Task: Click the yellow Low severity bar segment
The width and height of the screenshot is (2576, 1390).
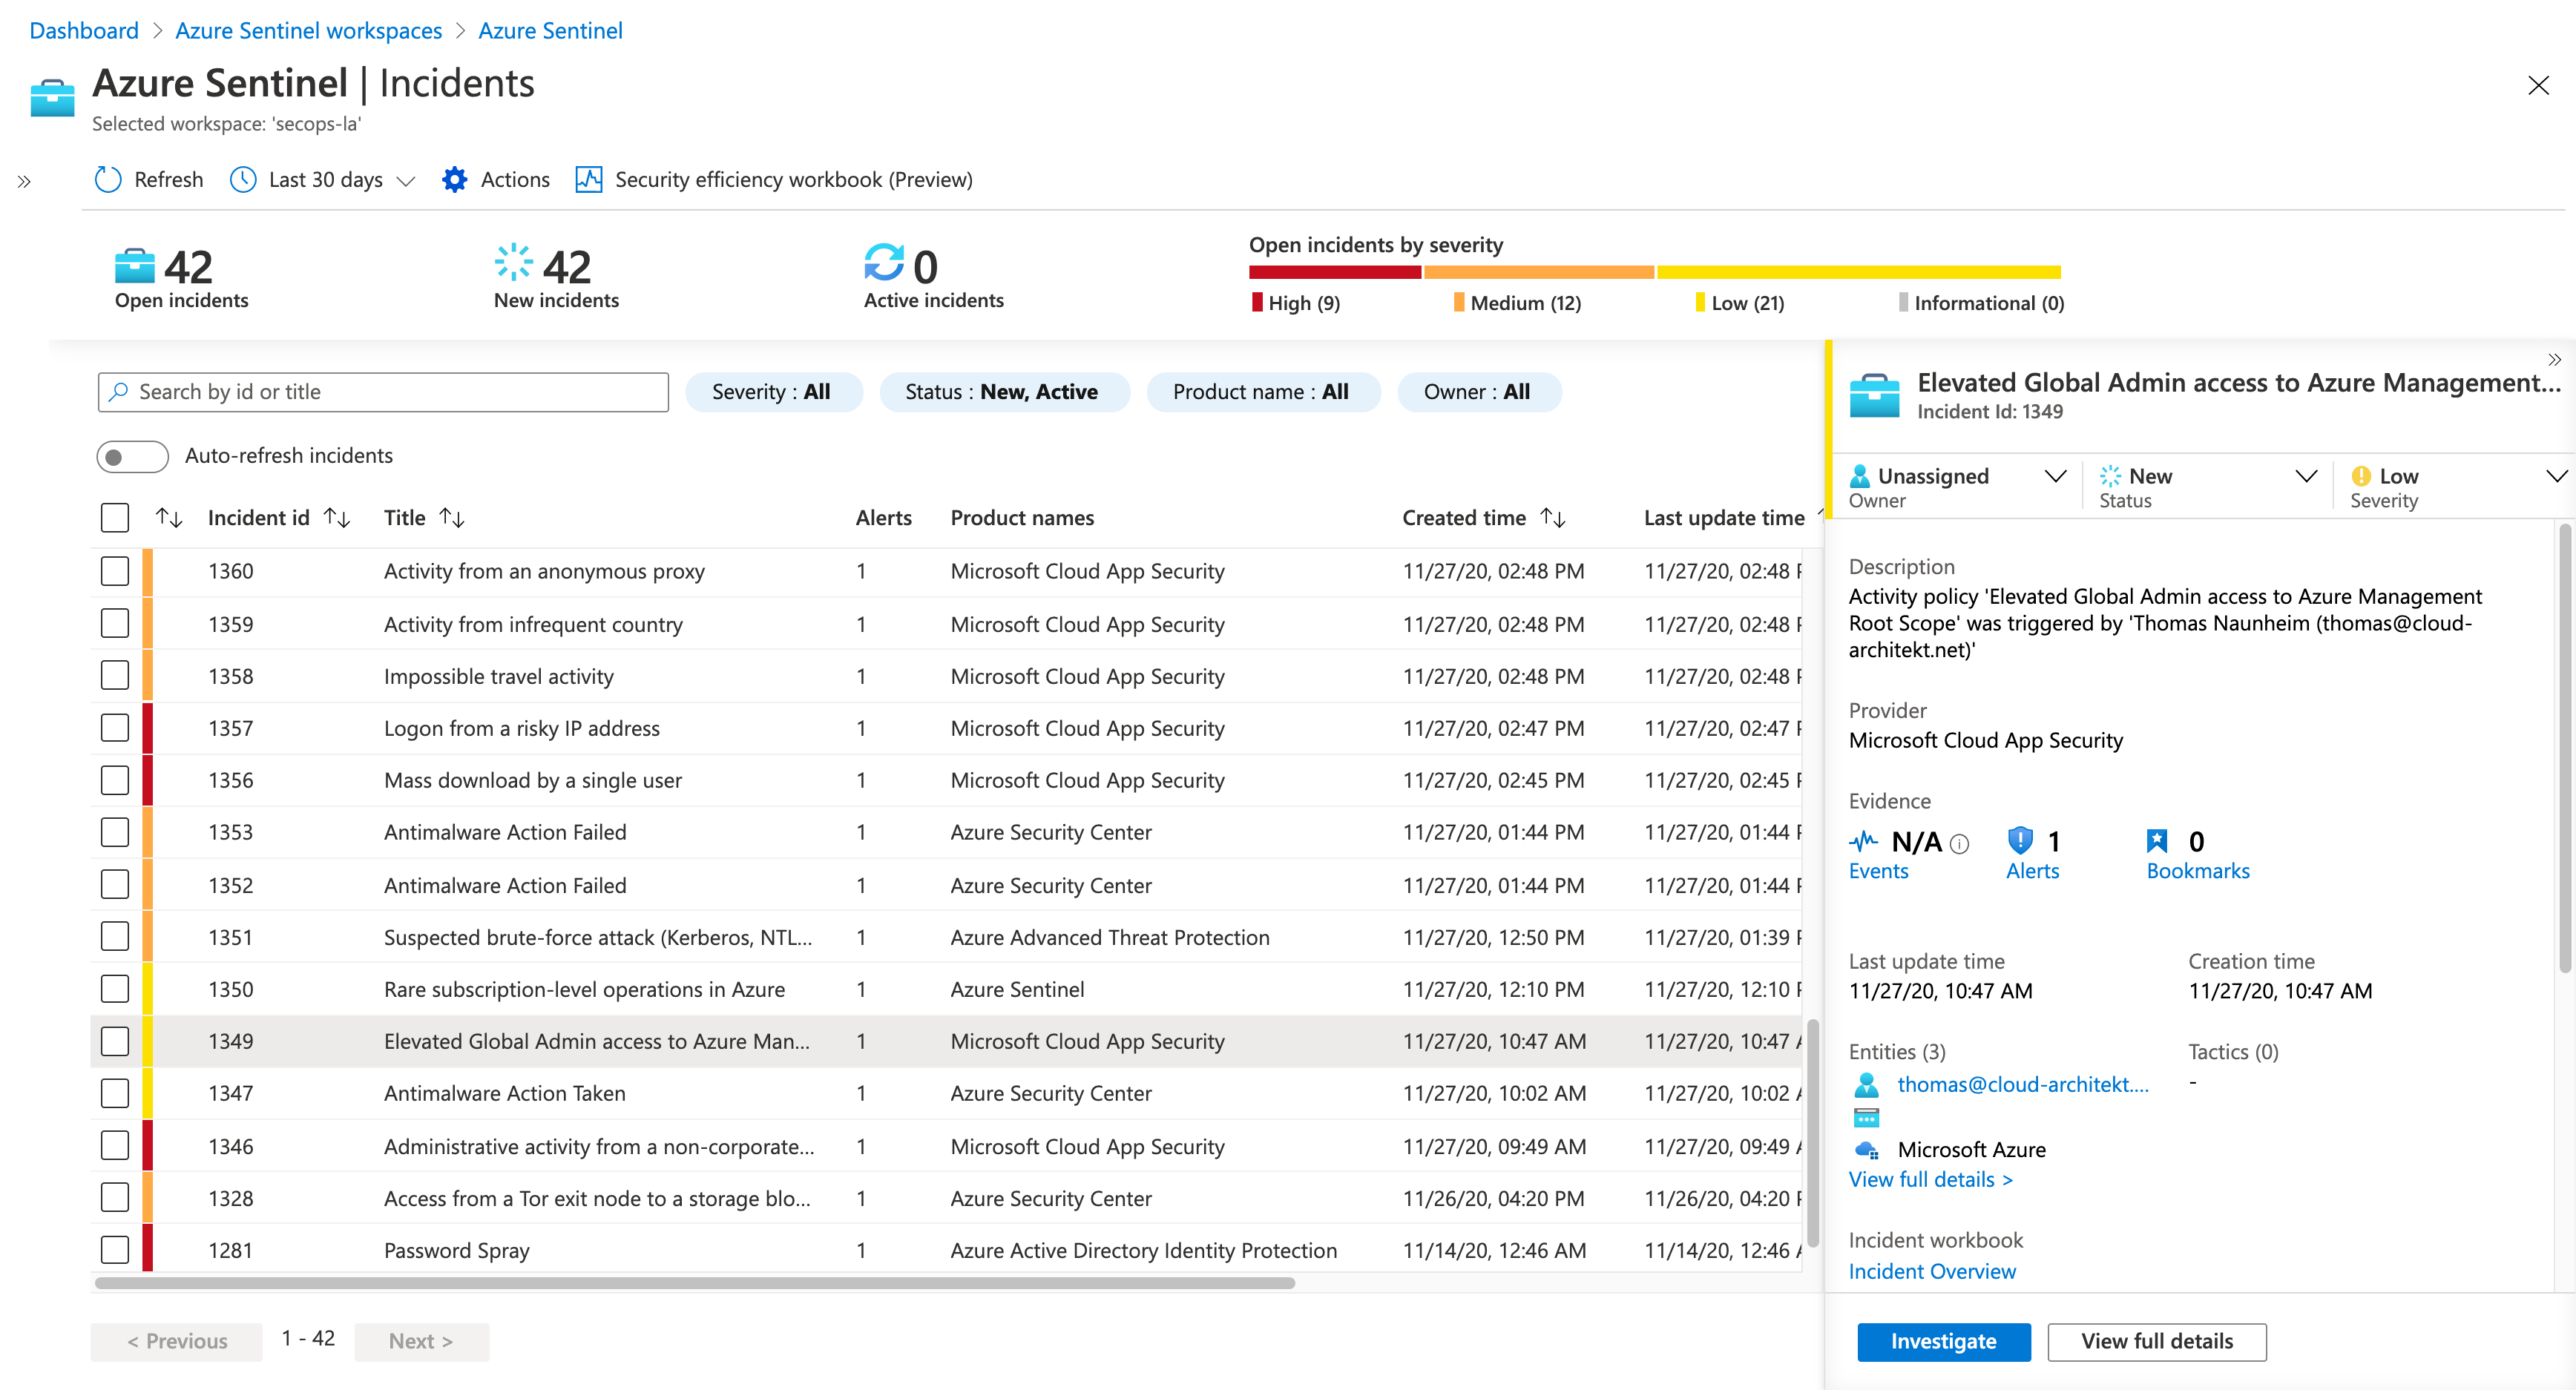Action: pyautogui.click(x=1859, y=272)
